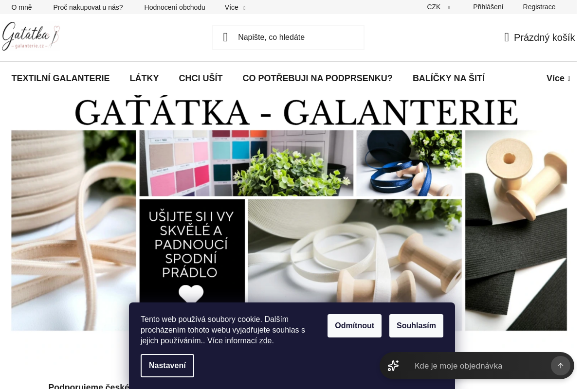Image resolution: width=584 pixels, height=389 pixels.
Task: Go to the O mně page
Action: tap(22, 7)
